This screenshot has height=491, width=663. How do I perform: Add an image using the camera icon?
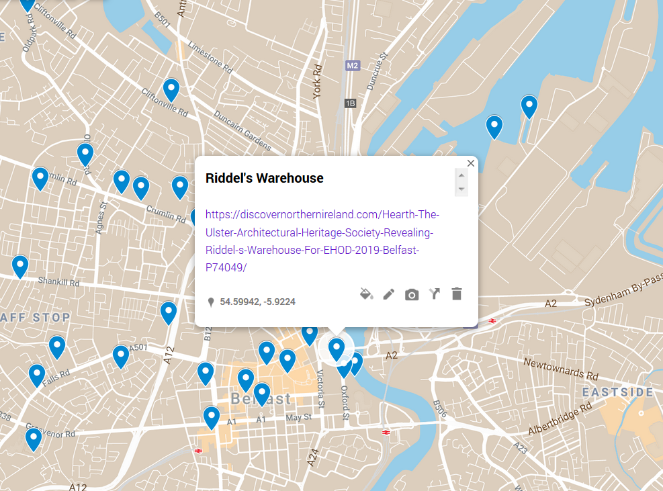click(412, 294)
